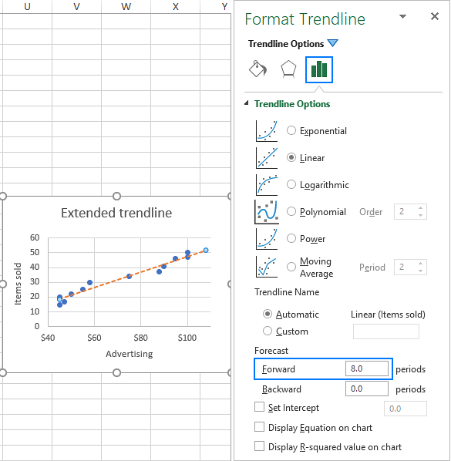This screenshot has width=451, height=461.
Task: Select the Polynomial radio button
Action: (x=291, y=211)
